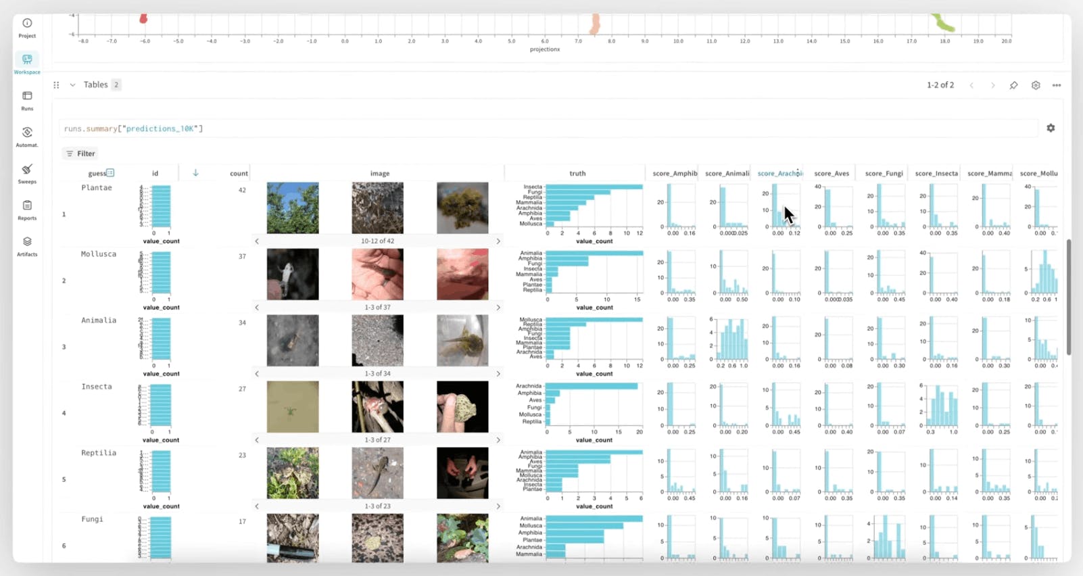Show next images in the Reptilia row

pos(498,506)
